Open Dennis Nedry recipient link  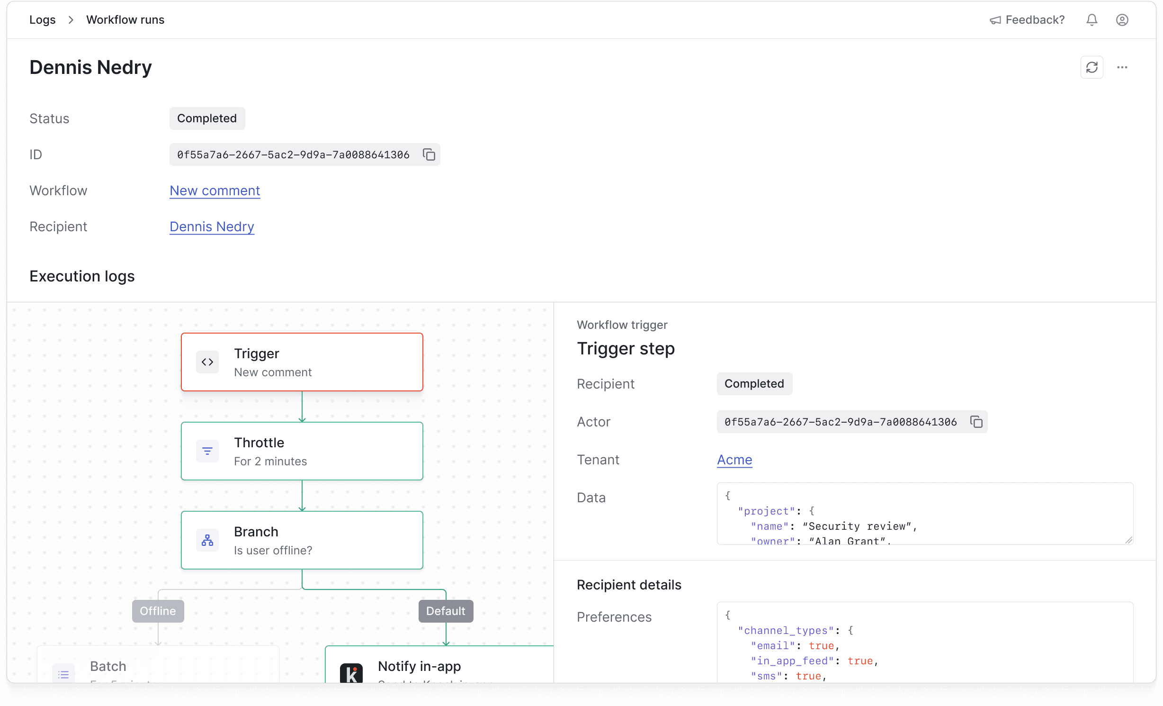point(212,226)
